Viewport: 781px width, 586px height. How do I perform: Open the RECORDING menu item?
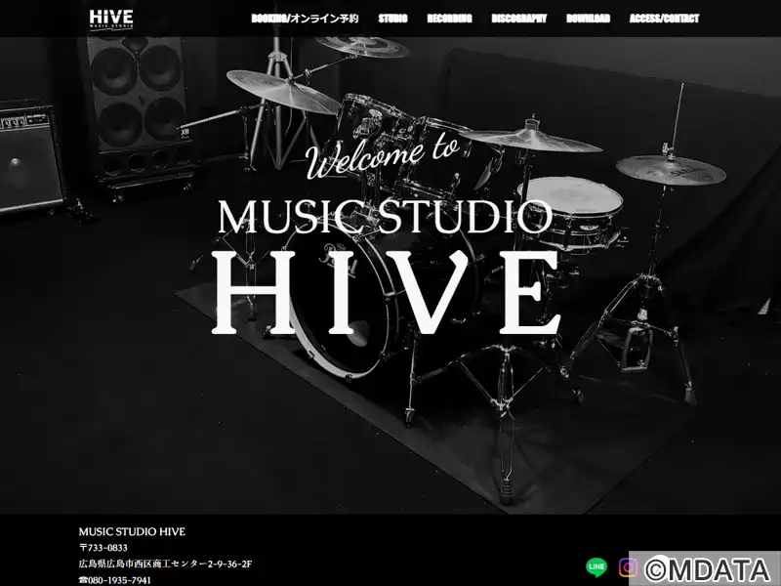pyautogui.click(x=449, y=19)
